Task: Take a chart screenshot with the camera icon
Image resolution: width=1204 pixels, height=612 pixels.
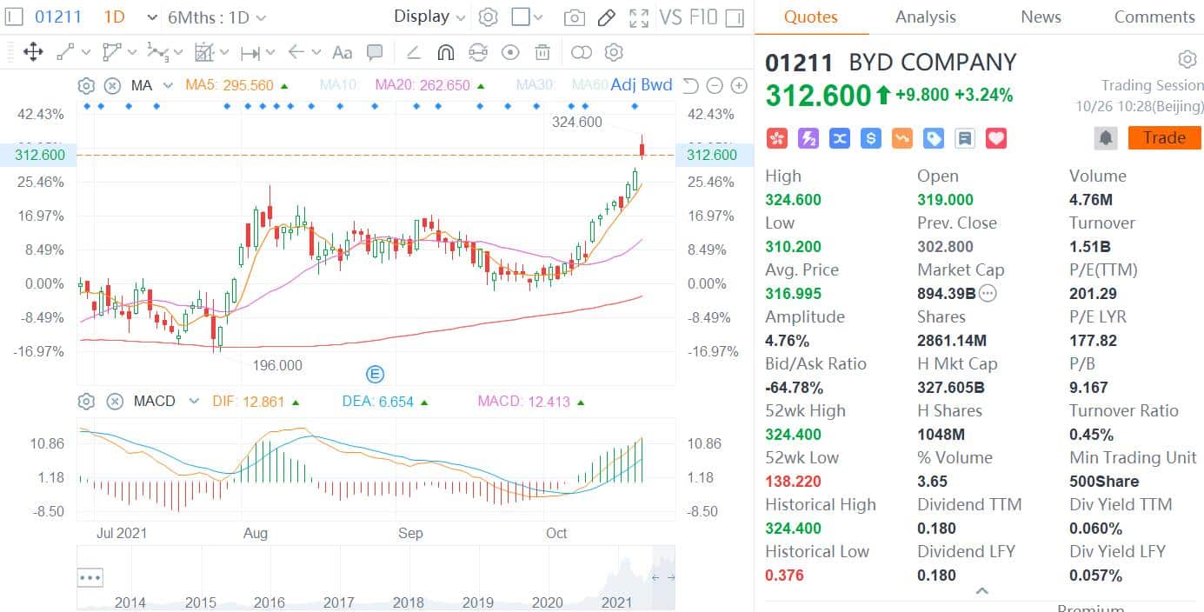Action: click(574, 17)
